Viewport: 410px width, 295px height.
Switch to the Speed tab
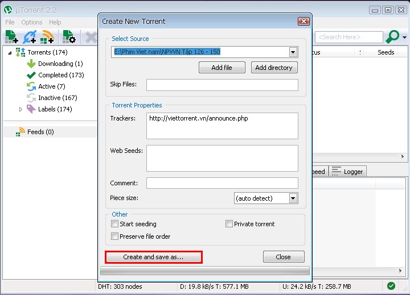(x=320, y=171)
